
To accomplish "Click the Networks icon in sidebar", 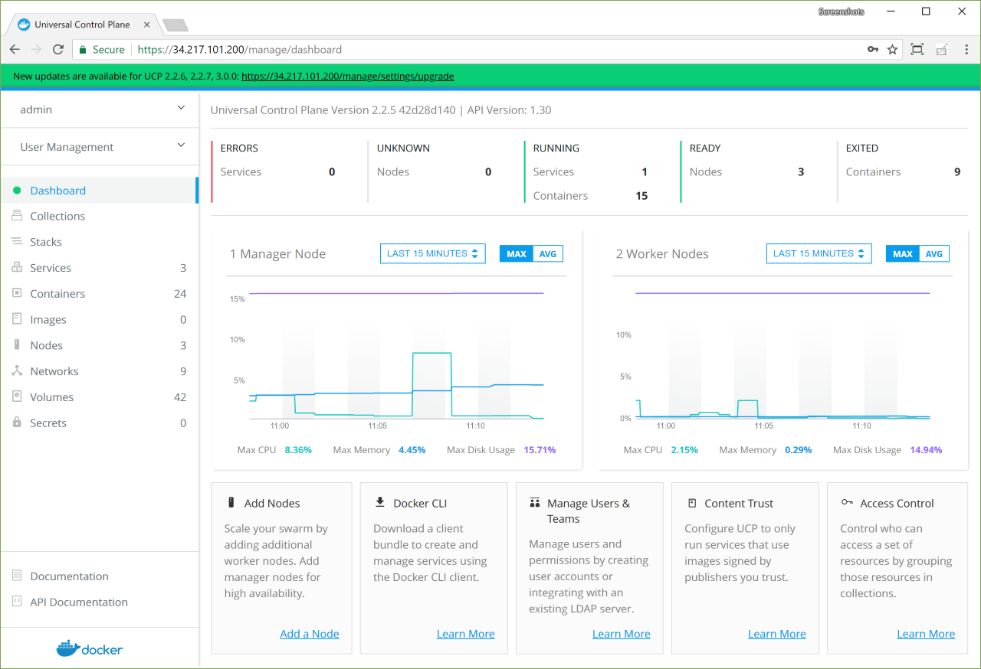I will [17, 371].
